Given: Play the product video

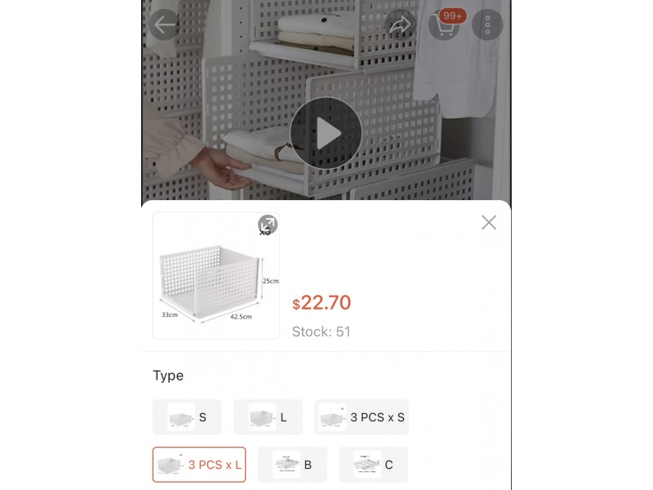Looking at the screenshot, I should pyautogui.click(x=326, y=133).
